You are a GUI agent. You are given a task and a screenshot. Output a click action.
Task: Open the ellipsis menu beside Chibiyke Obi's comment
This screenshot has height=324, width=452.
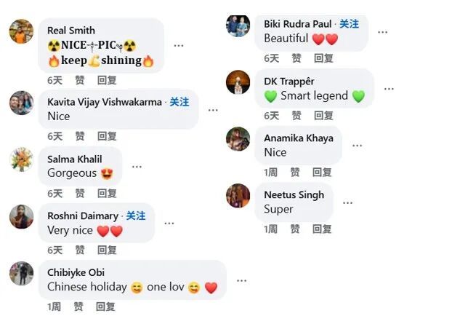(241, 280)
